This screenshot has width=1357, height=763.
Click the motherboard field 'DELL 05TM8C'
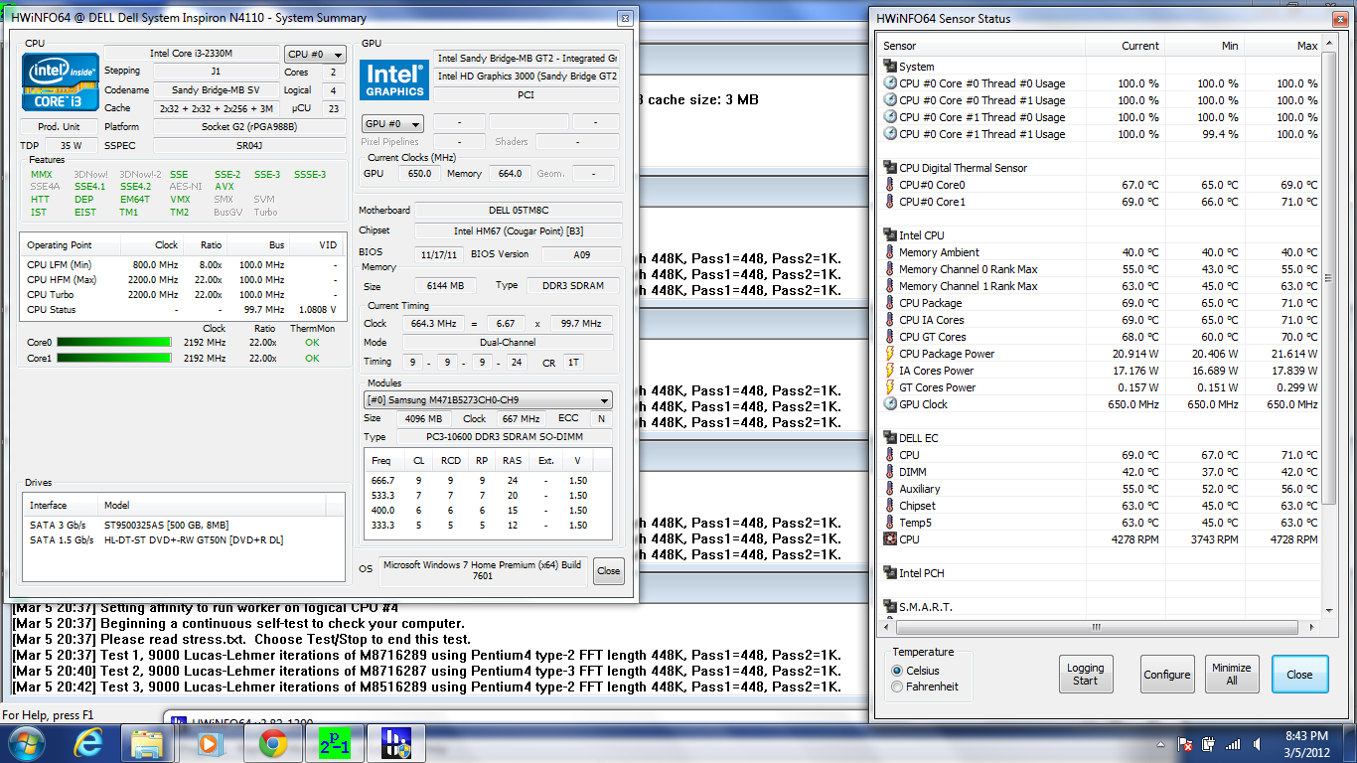(519, 211)
